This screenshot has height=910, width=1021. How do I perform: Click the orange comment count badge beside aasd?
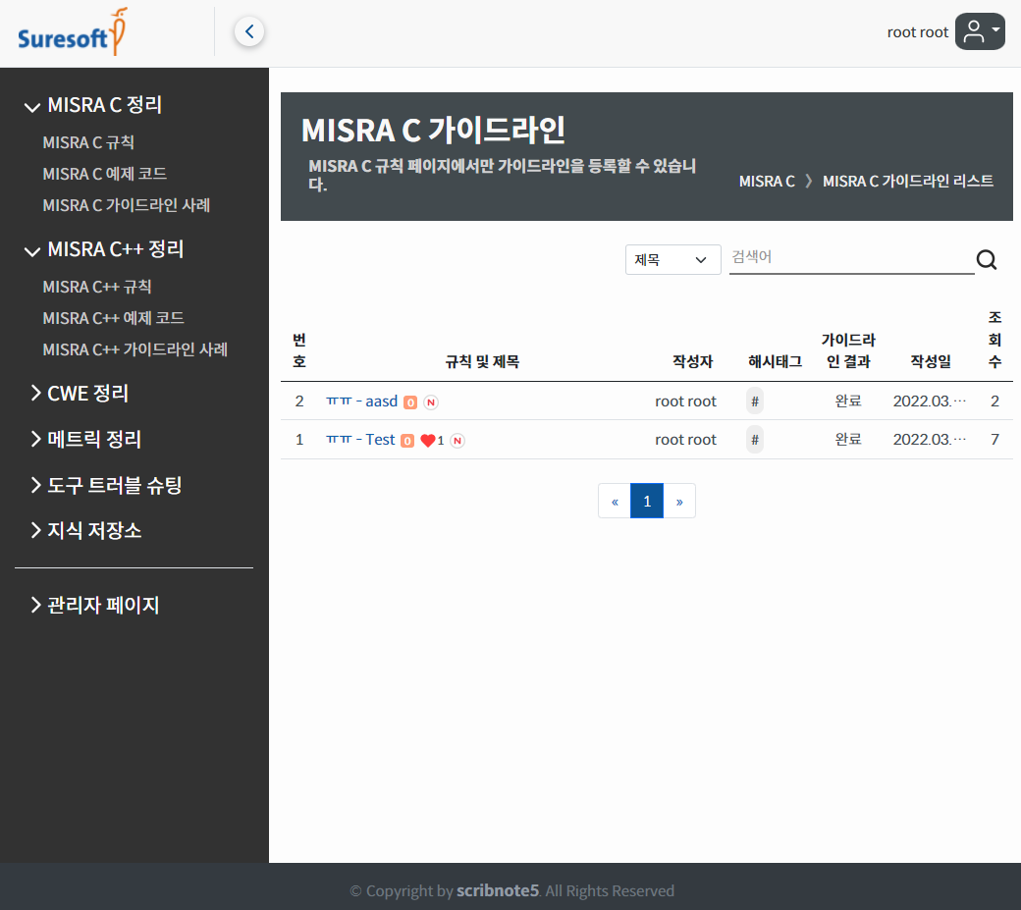(410, 402)
